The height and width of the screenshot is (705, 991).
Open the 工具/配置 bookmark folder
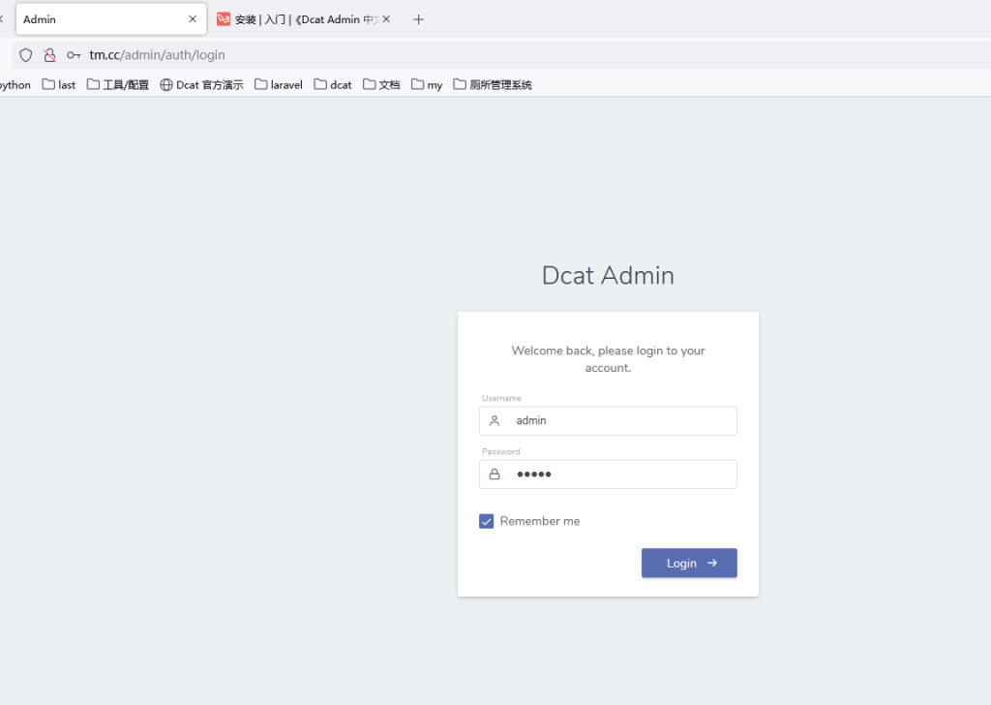[117, 84]
